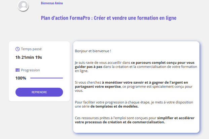209x139 pixels.
Task: Click bold text 'de templates et de modèles'
Action: tap(114, 106)
